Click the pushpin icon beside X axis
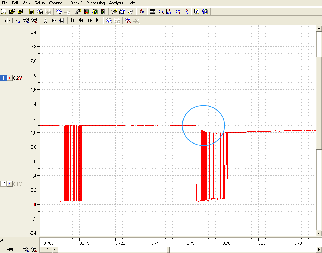322x253 pixels. point(10,249)
